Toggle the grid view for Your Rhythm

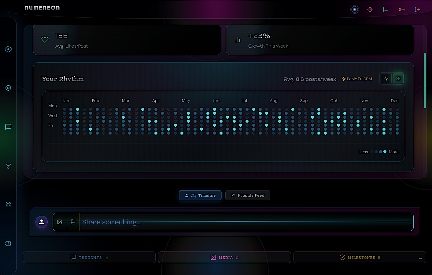click(398, 78)
